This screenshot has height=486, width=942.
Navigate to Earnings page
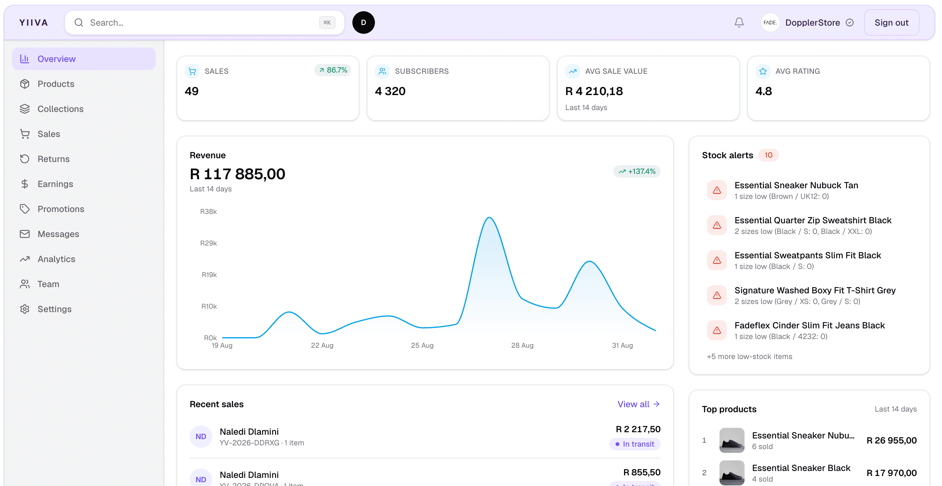84,184
